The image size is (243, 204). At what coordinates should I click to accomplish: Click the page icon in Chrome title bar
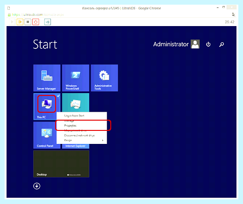coord(9,8)
